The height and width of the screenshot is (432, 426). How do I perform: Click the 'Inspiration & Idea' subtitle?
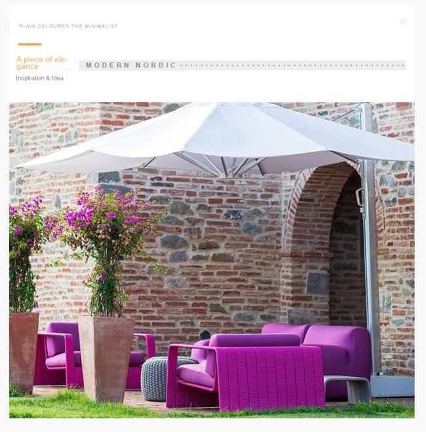point(40,78)
